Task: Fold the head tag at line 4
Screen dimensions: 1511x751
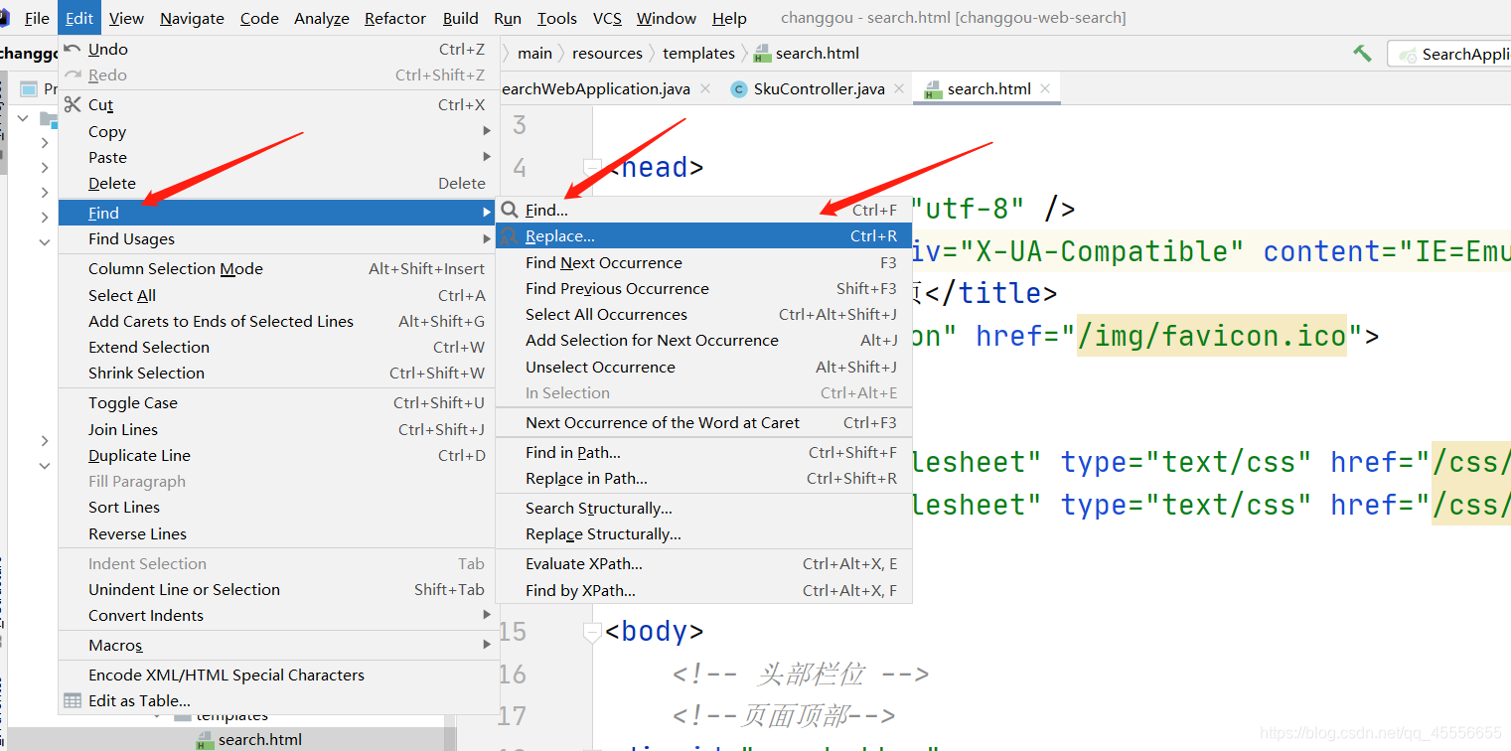Action: tap(592, 167)
